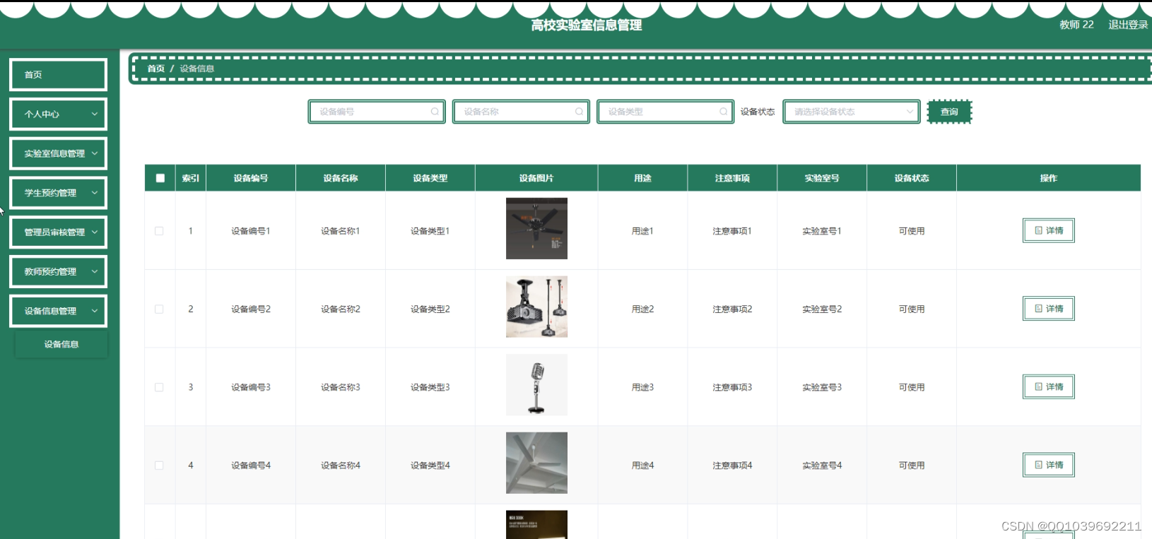Viewport: 1152px width, 539px height.
Task: Click the 高校实验室信息管理 title
Action: [x=587, y=25]
